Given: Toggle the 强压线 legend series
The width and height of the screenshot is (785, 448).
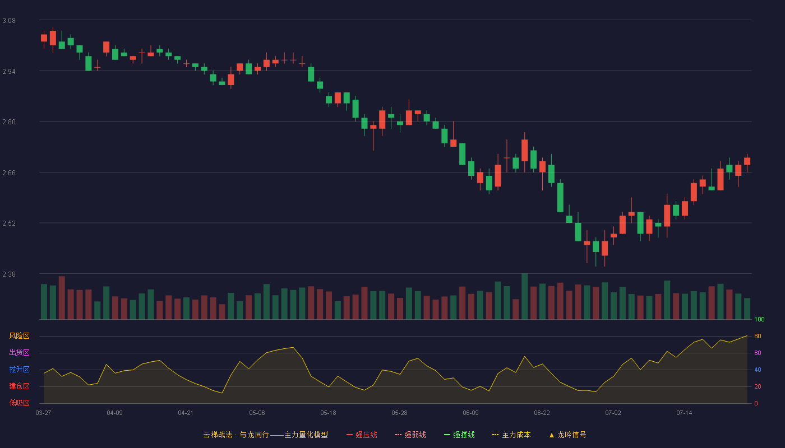Looking at the screenshot, I should (362, 435).
